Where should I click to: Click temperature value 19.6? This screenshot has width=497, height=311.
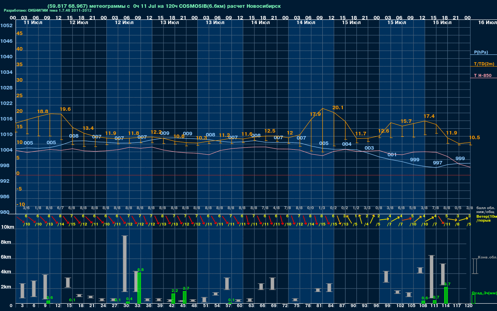pos(65,109)
